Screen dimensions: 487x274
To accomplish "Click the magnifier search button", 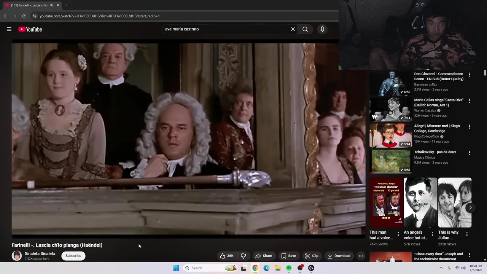I will point(305,29).
